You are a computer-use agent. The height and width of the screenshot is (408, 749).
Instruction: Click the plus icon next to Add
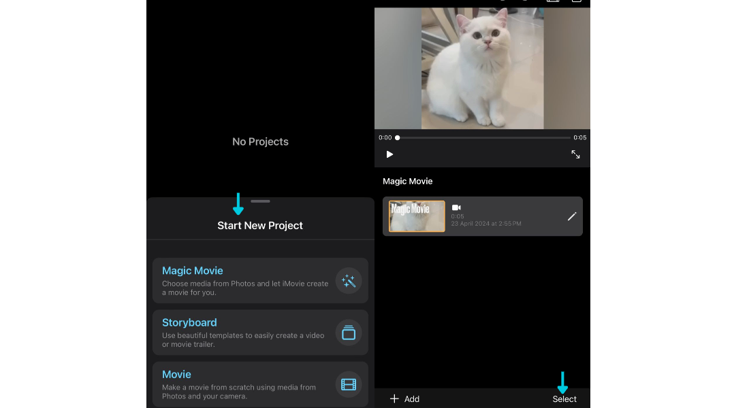(394, 399)
